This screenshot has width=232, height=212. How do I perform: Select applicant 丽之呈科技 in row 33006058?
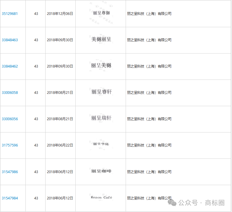[x=149, y=93]
